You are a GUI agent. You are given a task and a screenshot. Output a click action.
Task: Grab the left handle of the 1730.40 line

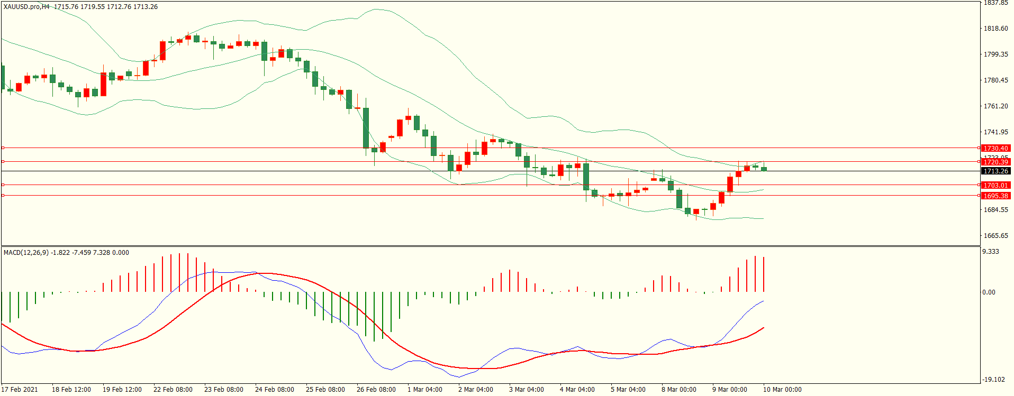[x=3, y=148]
